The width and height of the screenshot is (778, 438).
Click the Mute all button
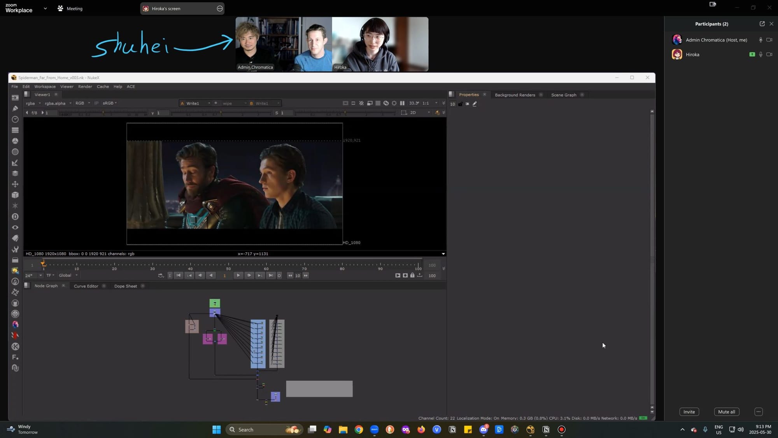click(x=726, y=412)
